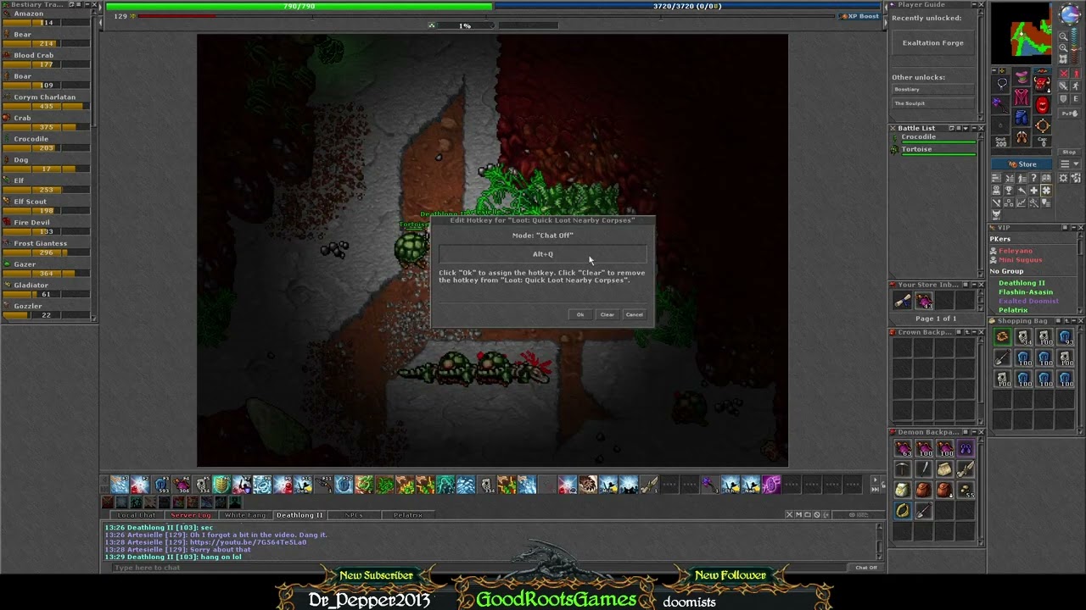Toggle the Chat Off button
Screen dimensions: 1086x610
click(x=866, y=568)
